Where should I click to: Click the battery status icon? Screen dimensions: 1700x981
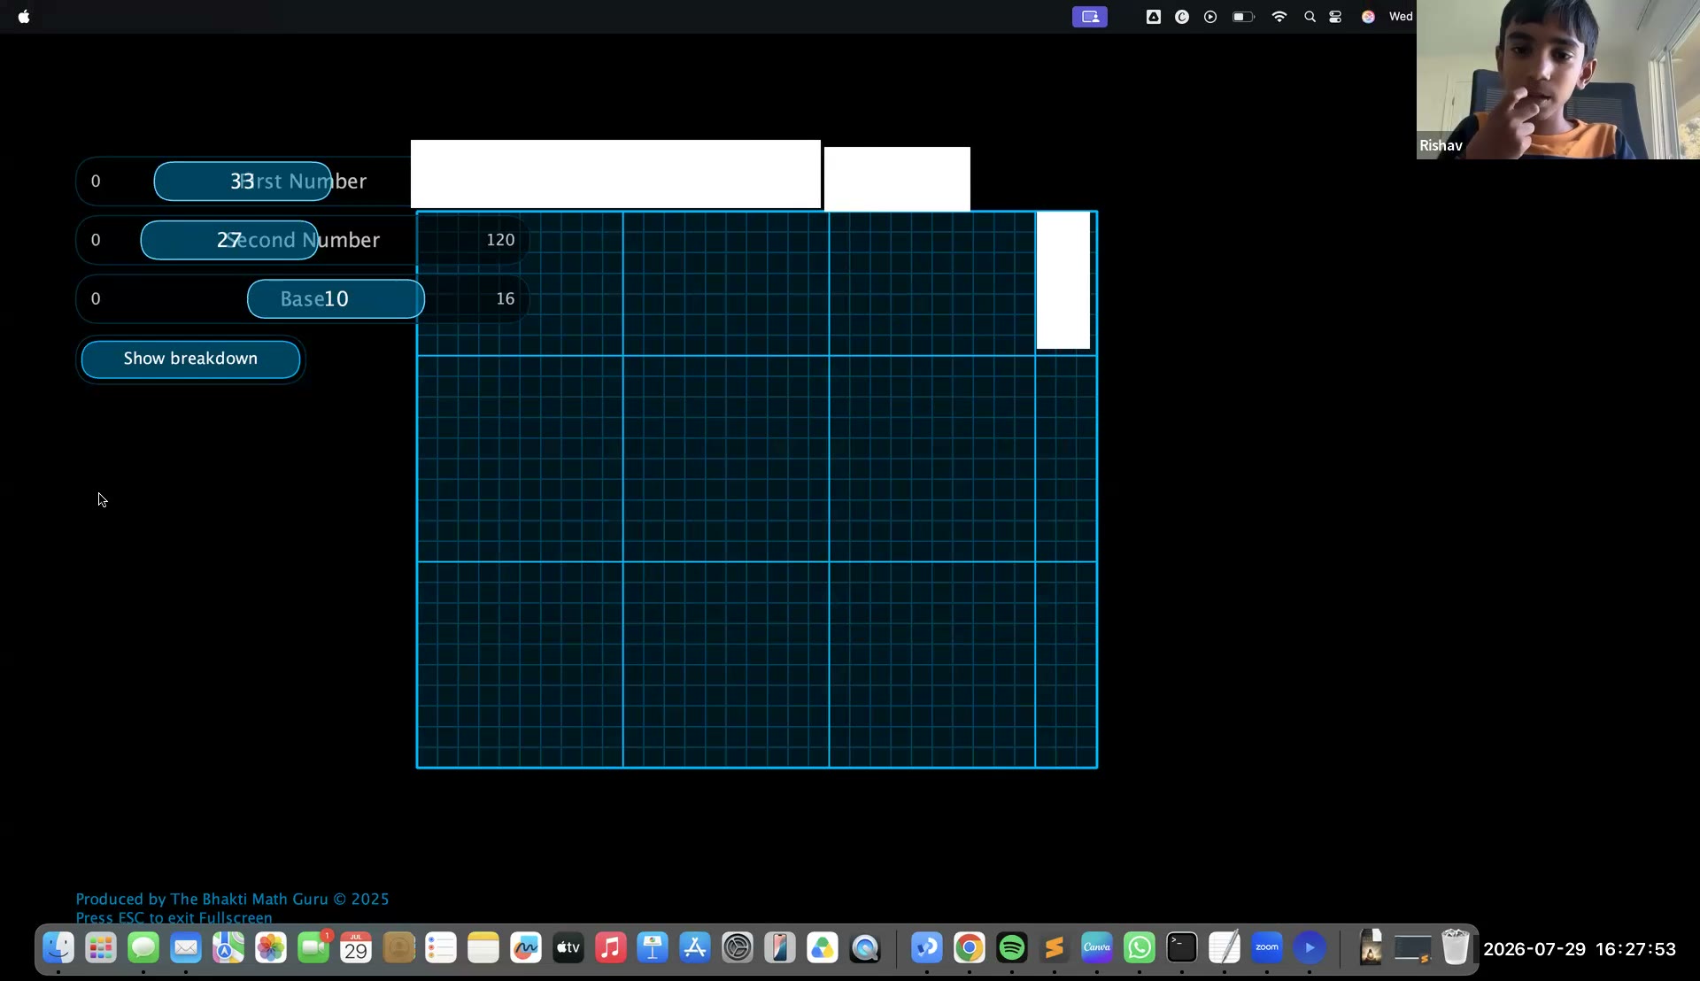coord(1243,17)
